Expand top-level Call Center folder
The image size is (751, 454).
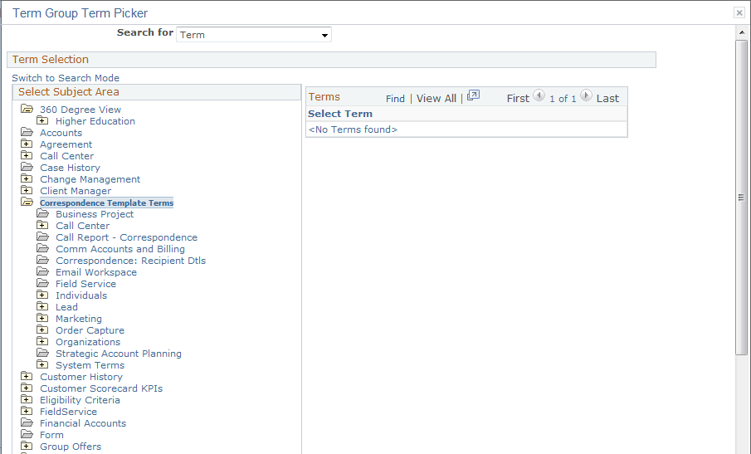tap(27, 155)
